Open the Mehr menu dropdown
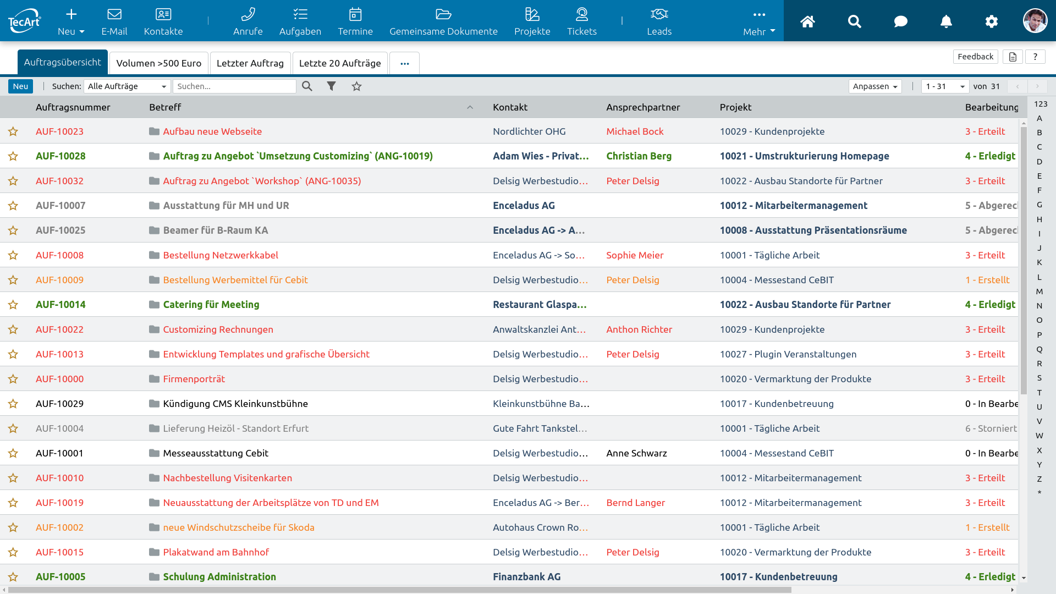 pyautogui.click(x=758, y=22)
